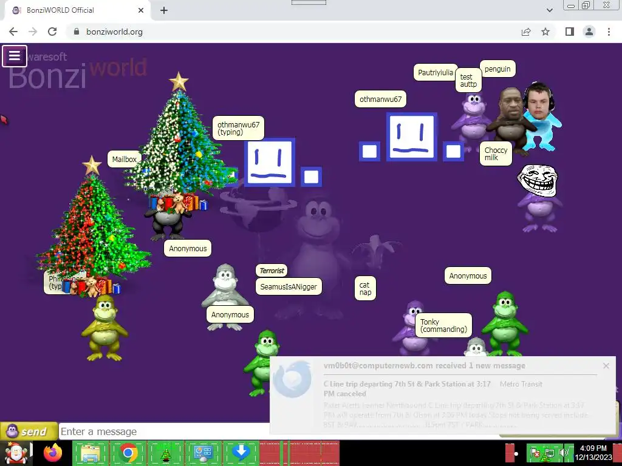Reload the bonziworld.org page
The image size is (622, 466).
click(52, 32)
